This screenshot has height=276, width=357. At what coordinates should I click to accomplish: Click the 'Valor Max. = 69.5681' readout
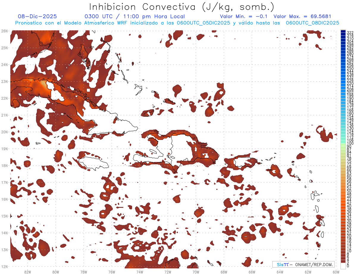point(302,17)
